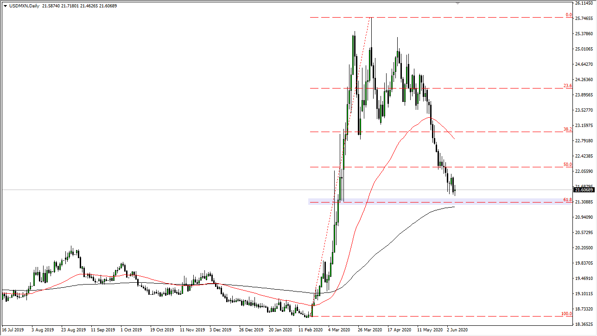Click the 2 Jun 2020 date label

pyautogui.click(x=457, y=330)
